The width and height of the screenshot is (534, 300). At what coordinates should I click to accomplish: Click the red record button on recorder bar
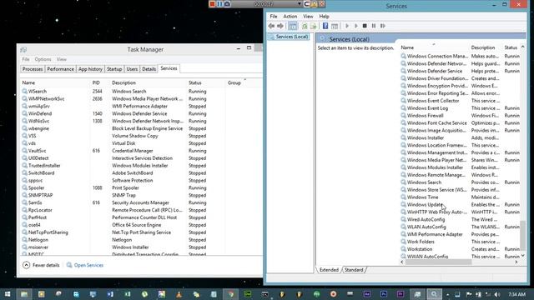(212, 3)
